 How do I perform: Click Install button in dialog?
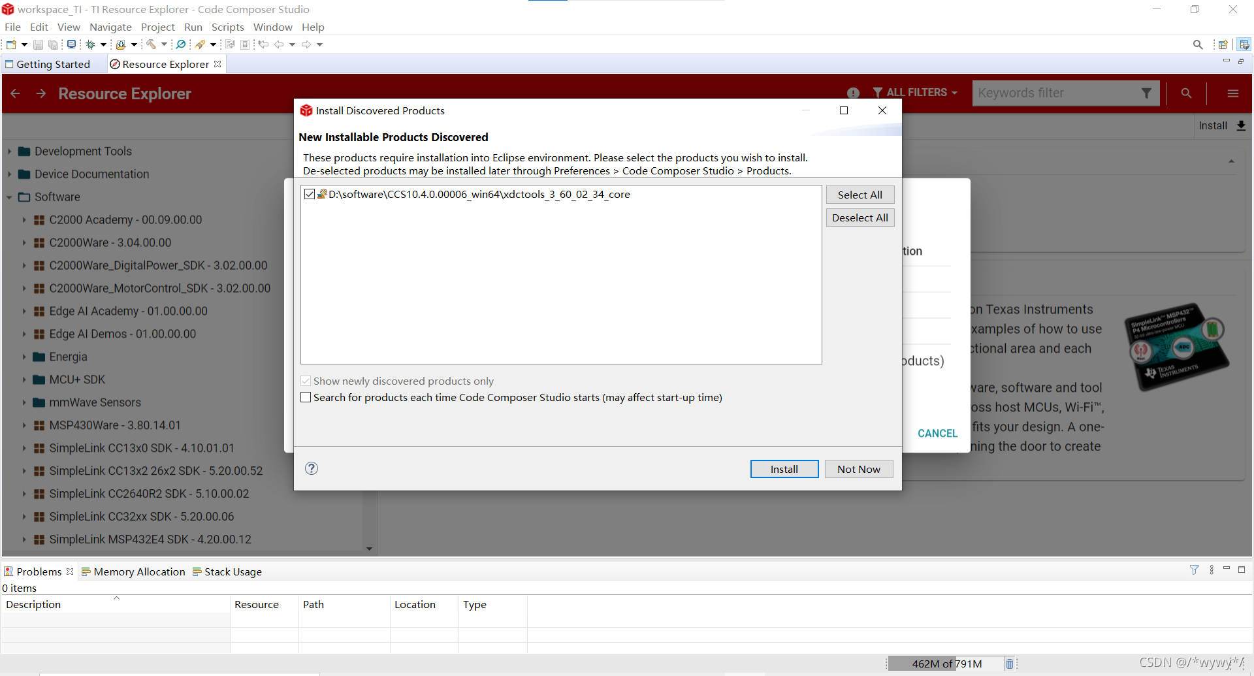(784, 469)
